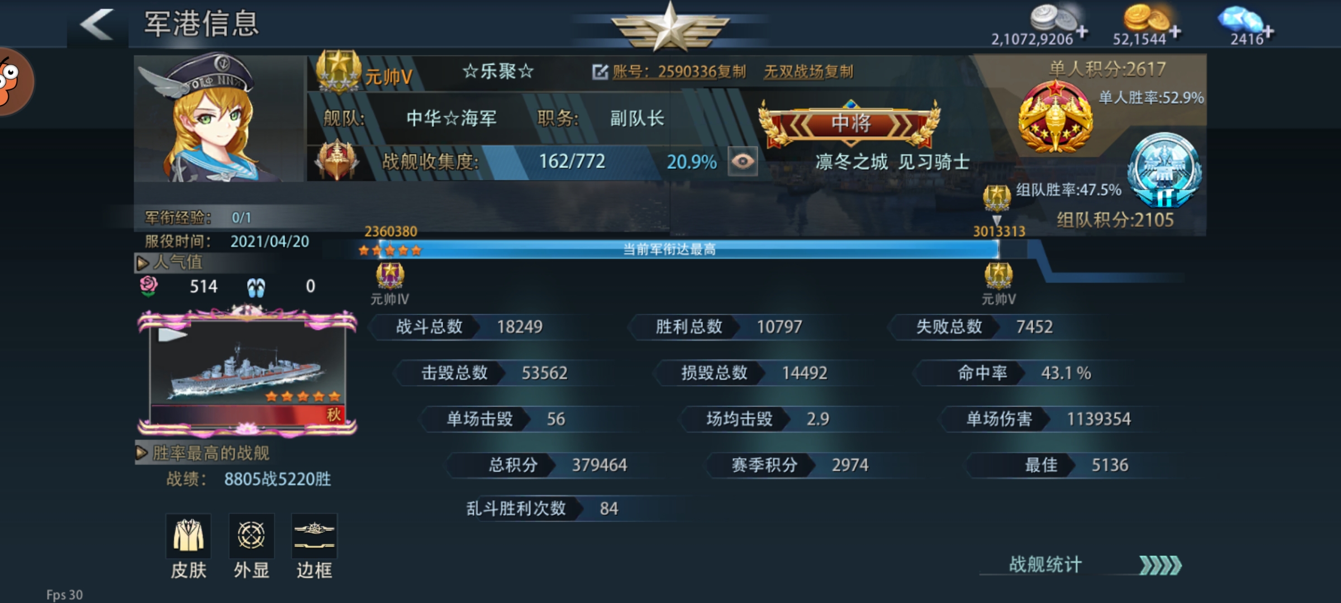
Task: Toggle ship collection visibility eye
Action: (743, 161)
